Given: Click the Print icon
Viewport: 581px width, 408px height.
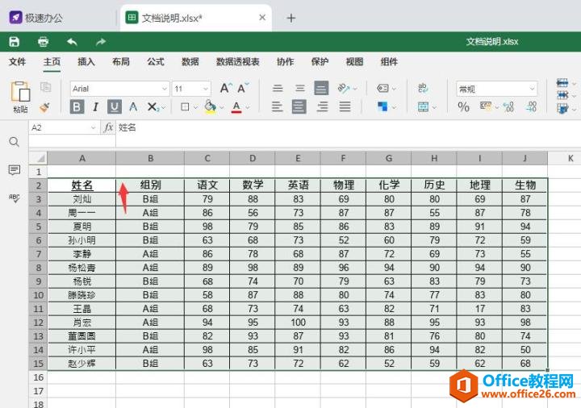Looking at the screenshot, I should click(x=44, y=41).
